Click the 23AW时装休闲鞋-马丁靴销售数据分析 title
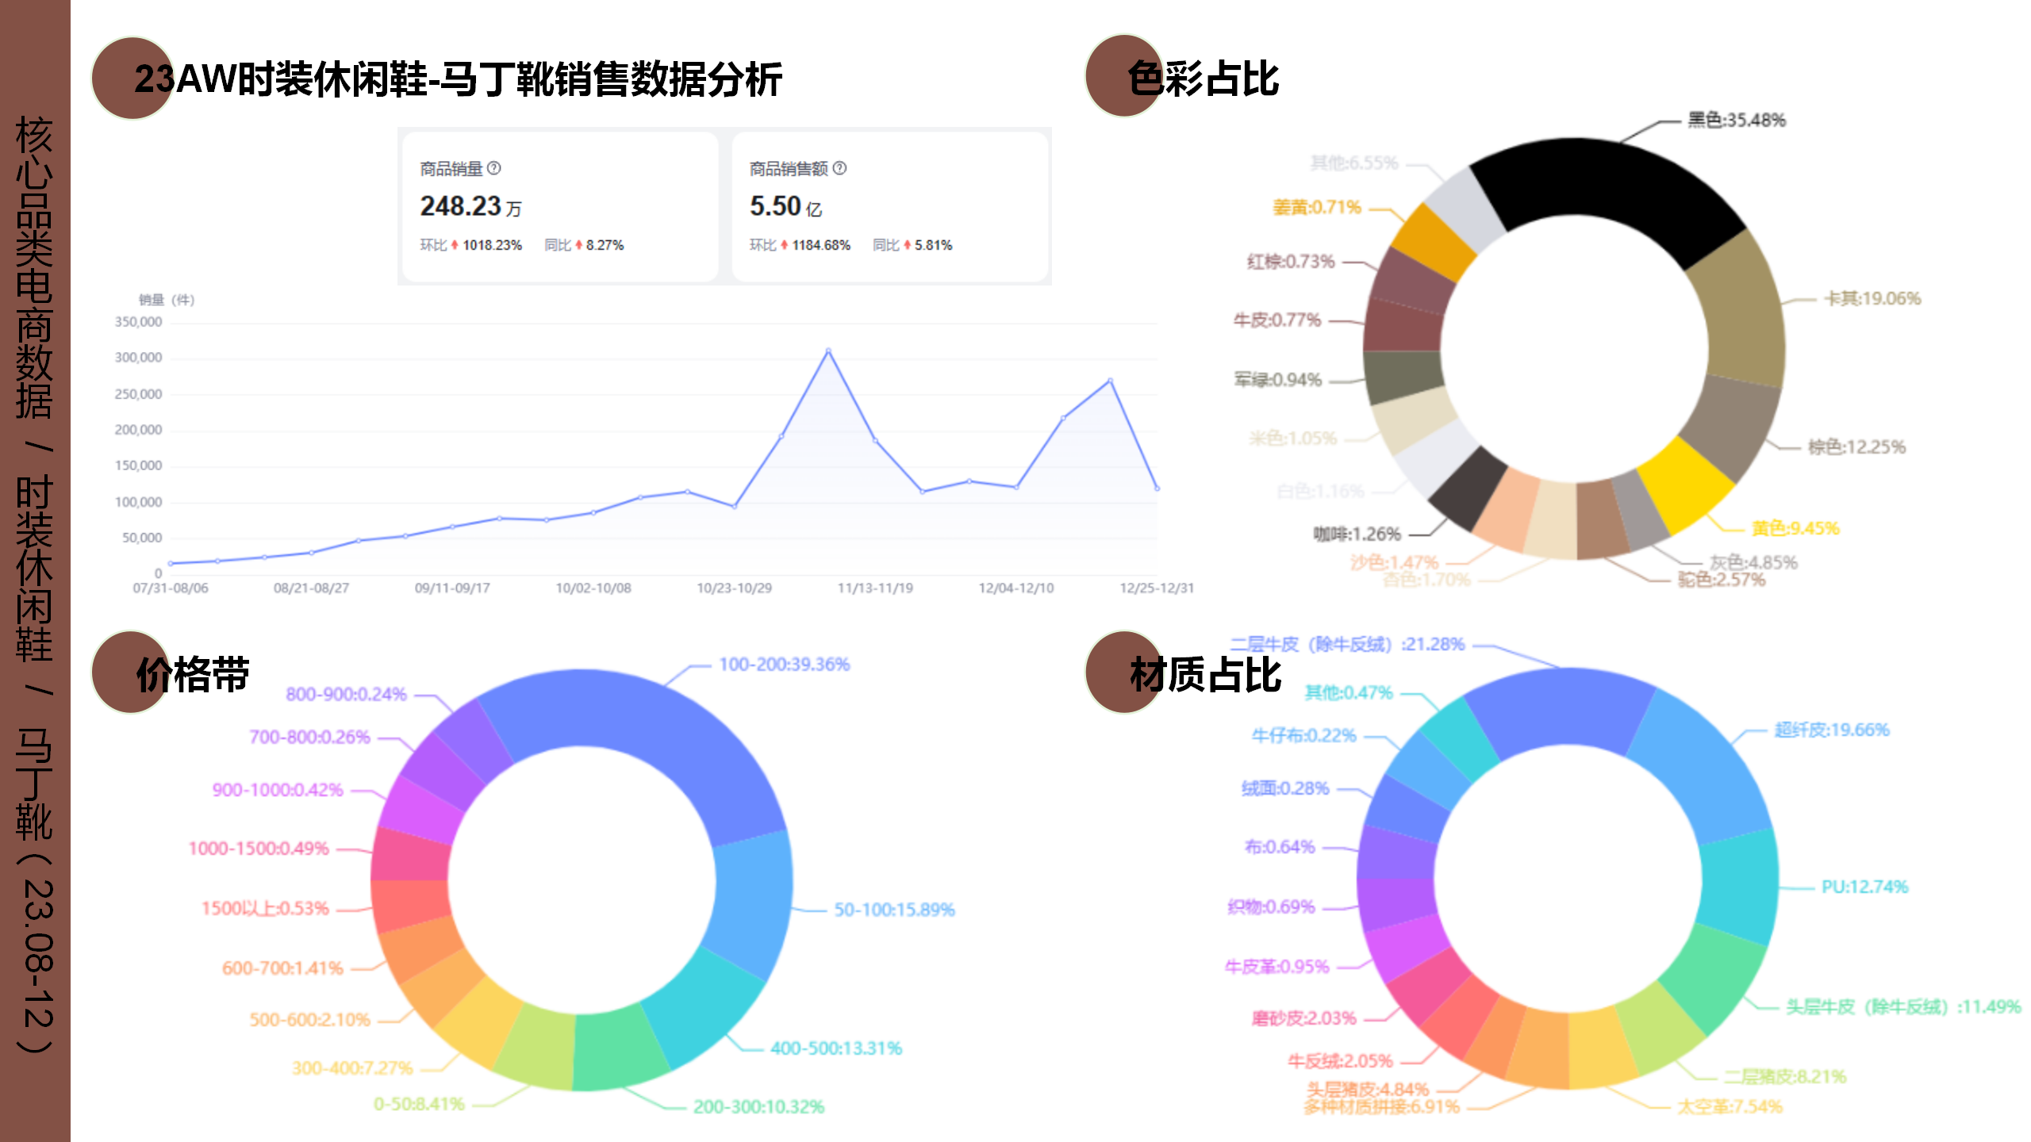 tap(459, 79)
